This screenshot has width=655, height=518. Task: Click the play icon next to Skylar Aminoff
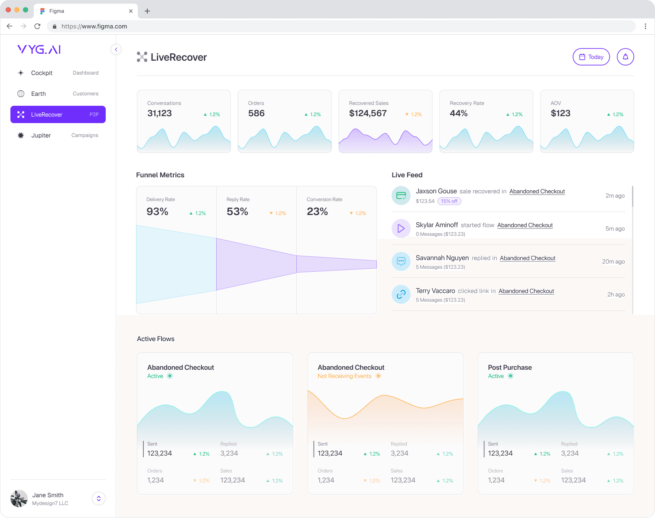point(401,228)
